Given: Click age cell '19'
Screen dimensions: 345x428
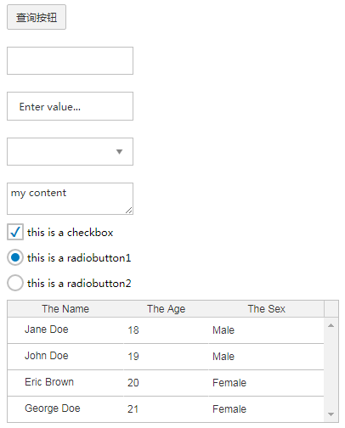Looking at the screenshot, I should [x=166, y=357].
